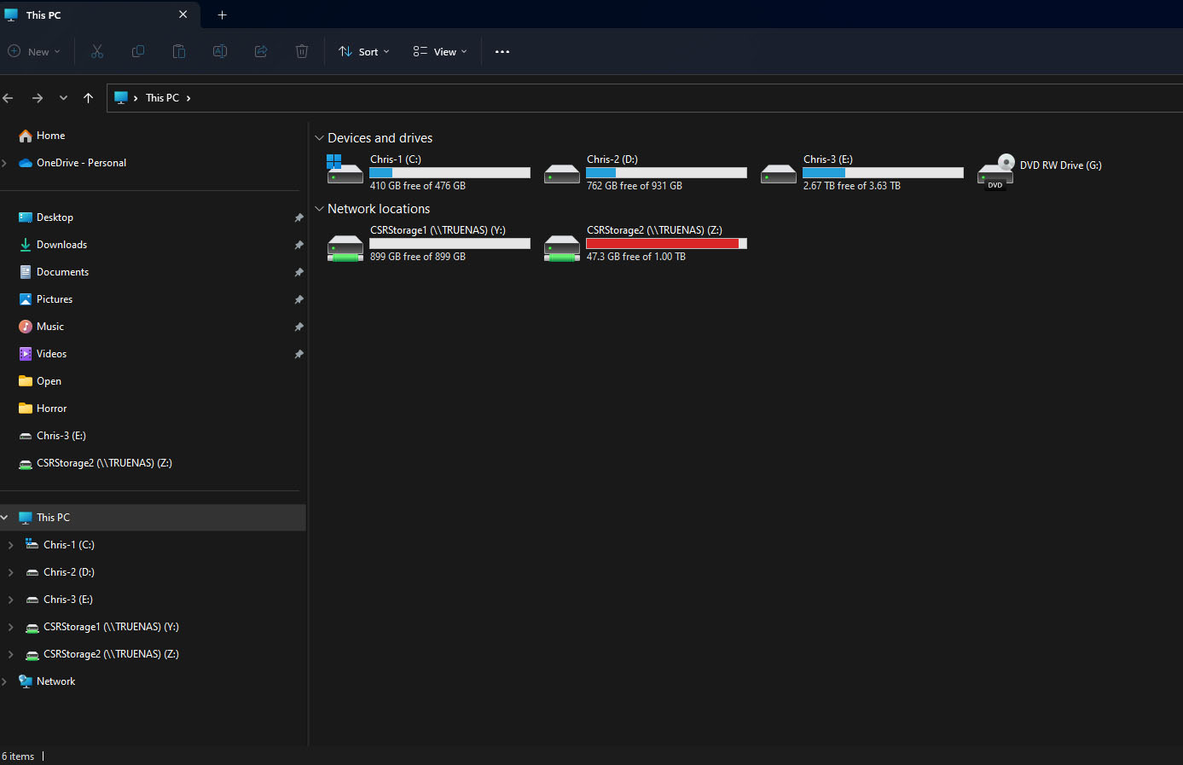Collapse the This PC tree node

click(4, 518)
